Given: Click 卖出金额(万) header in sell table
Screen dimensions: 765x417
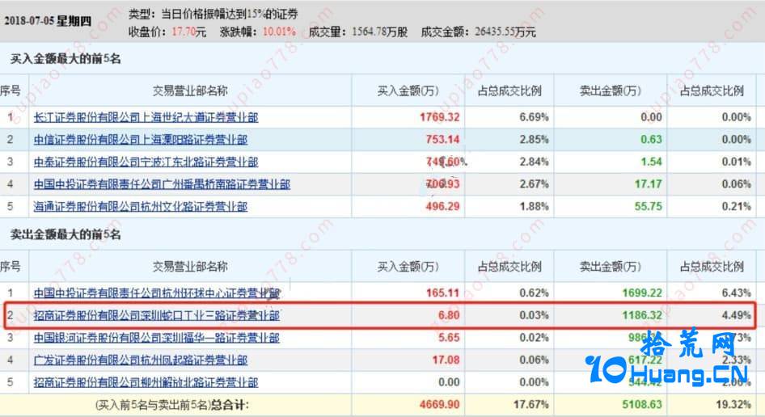Looking at the screenshot, I should pyautogui.click(x=611, y=267).
